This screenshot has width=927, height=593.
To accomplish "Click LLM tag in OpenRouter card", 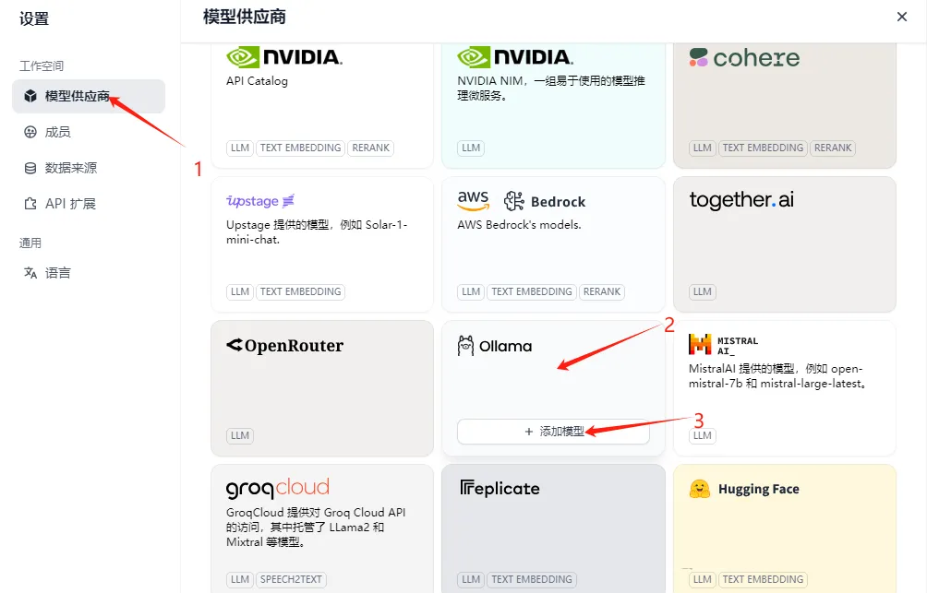I will pyautogui.click(x=240, y=436).
